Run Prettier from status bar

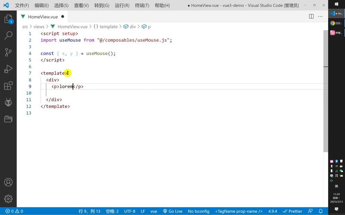point(292,211)
